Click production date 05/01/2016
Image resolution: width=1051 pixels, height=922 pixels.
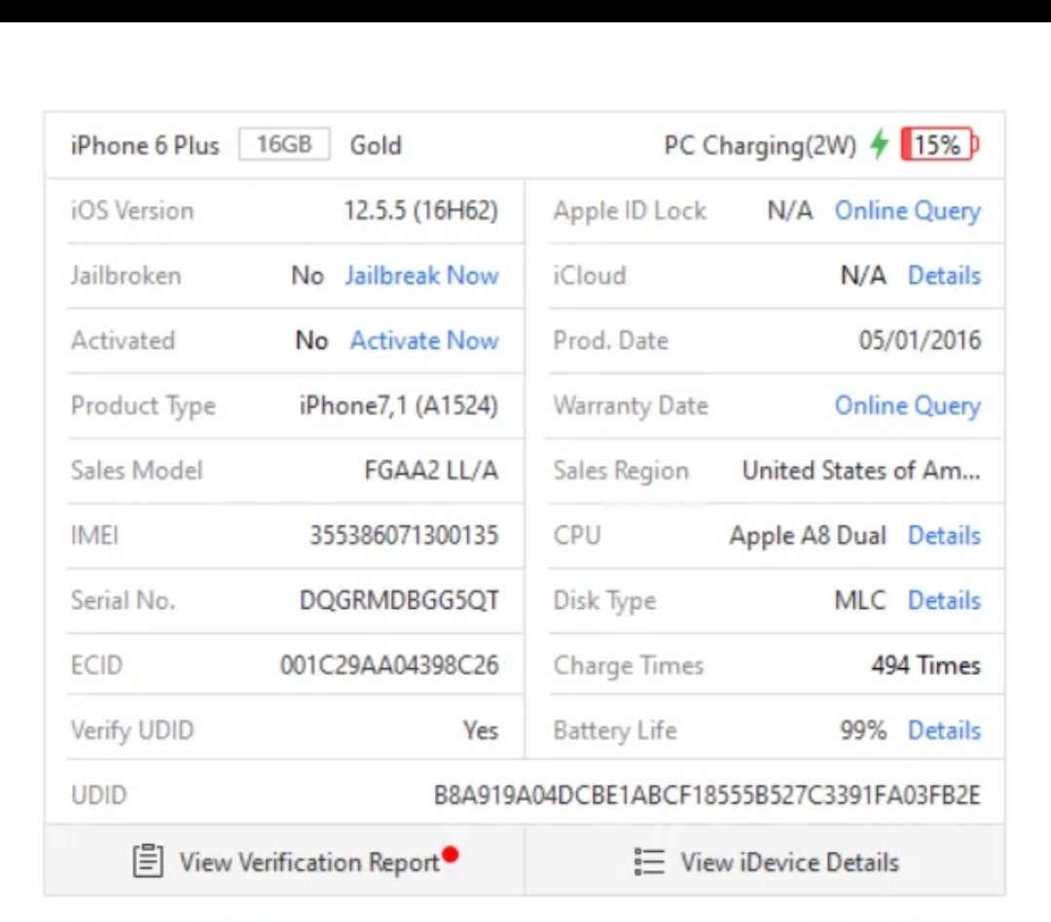(x=920, y=340)
